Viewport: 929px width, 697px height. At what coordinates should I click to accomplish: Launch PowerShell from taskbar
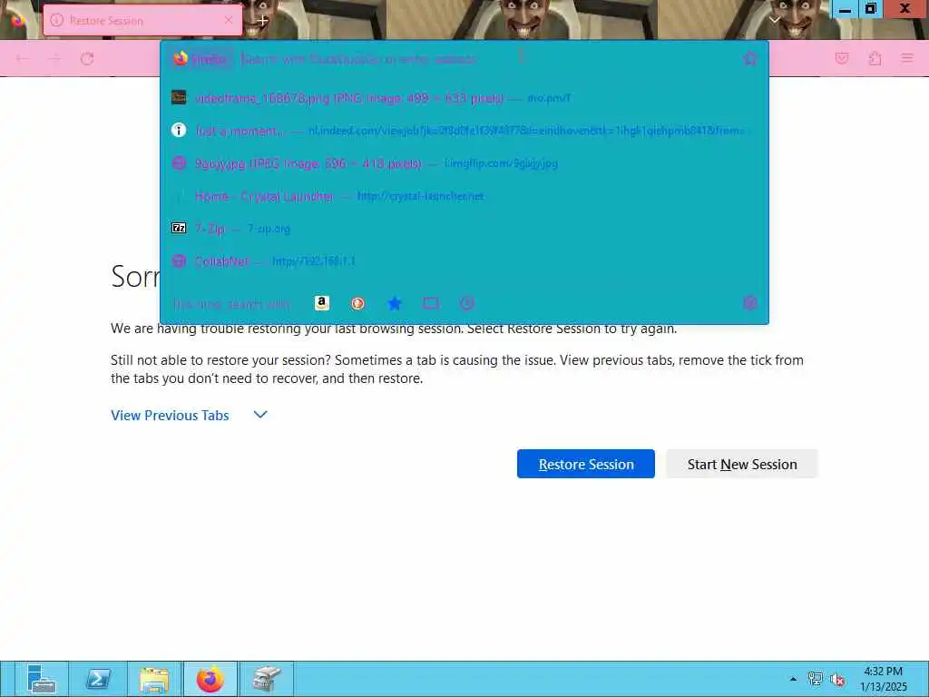tap(98, 679)
